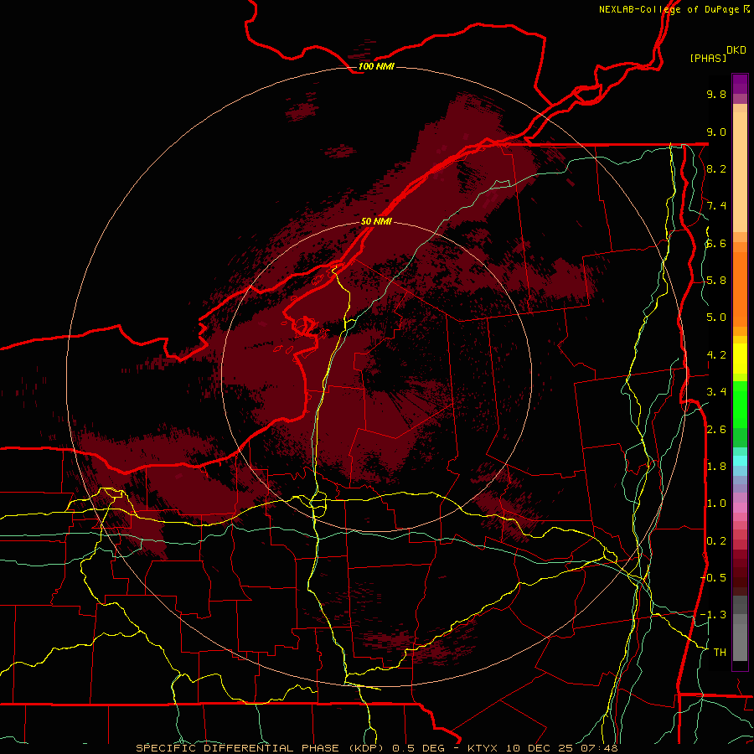Pick the 9.0 value on the scale

click(716, 132)
